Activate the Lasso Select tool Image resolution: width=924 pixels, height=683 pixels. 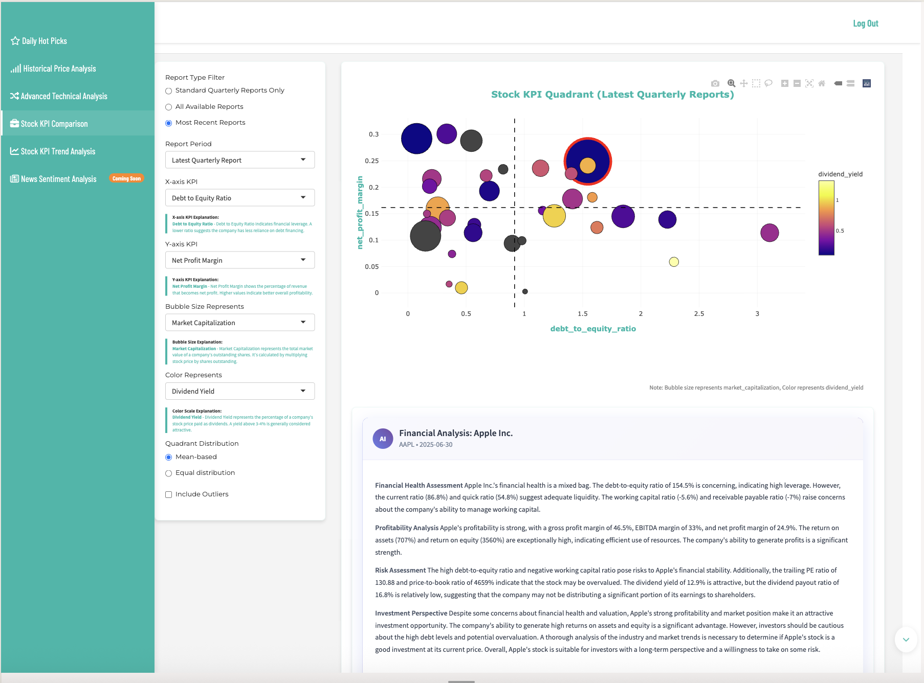768,83
